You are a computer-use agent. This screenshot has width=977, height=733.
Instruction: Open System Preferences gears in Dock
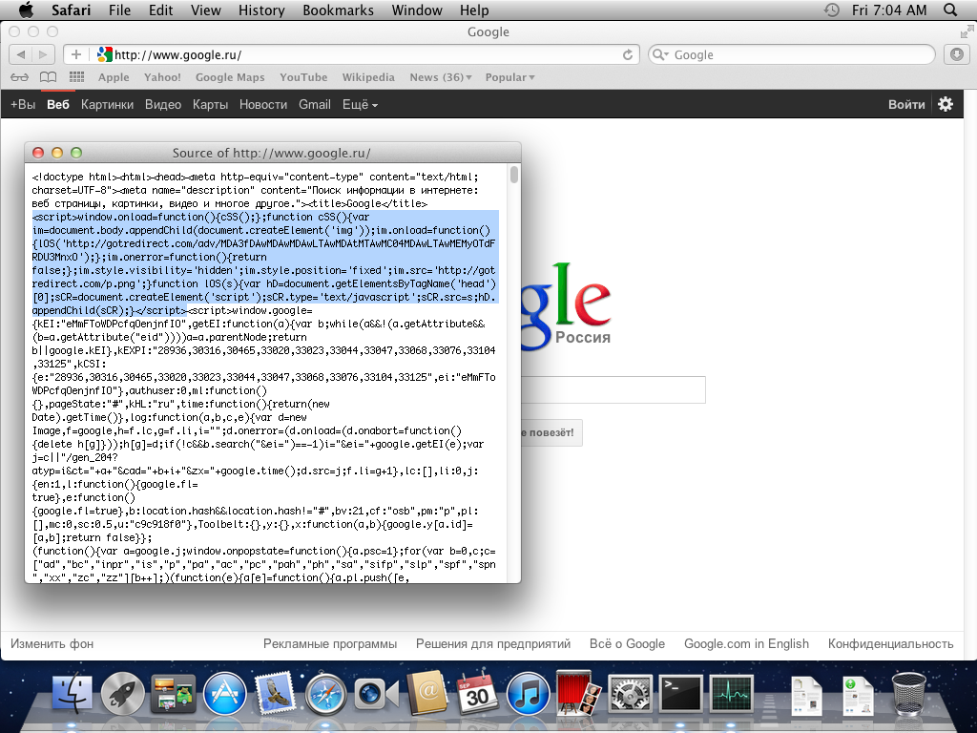(x=630, y=694)
